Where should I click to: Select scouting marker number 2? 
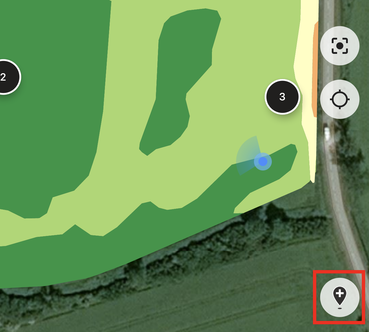click(x=4, y=77)
